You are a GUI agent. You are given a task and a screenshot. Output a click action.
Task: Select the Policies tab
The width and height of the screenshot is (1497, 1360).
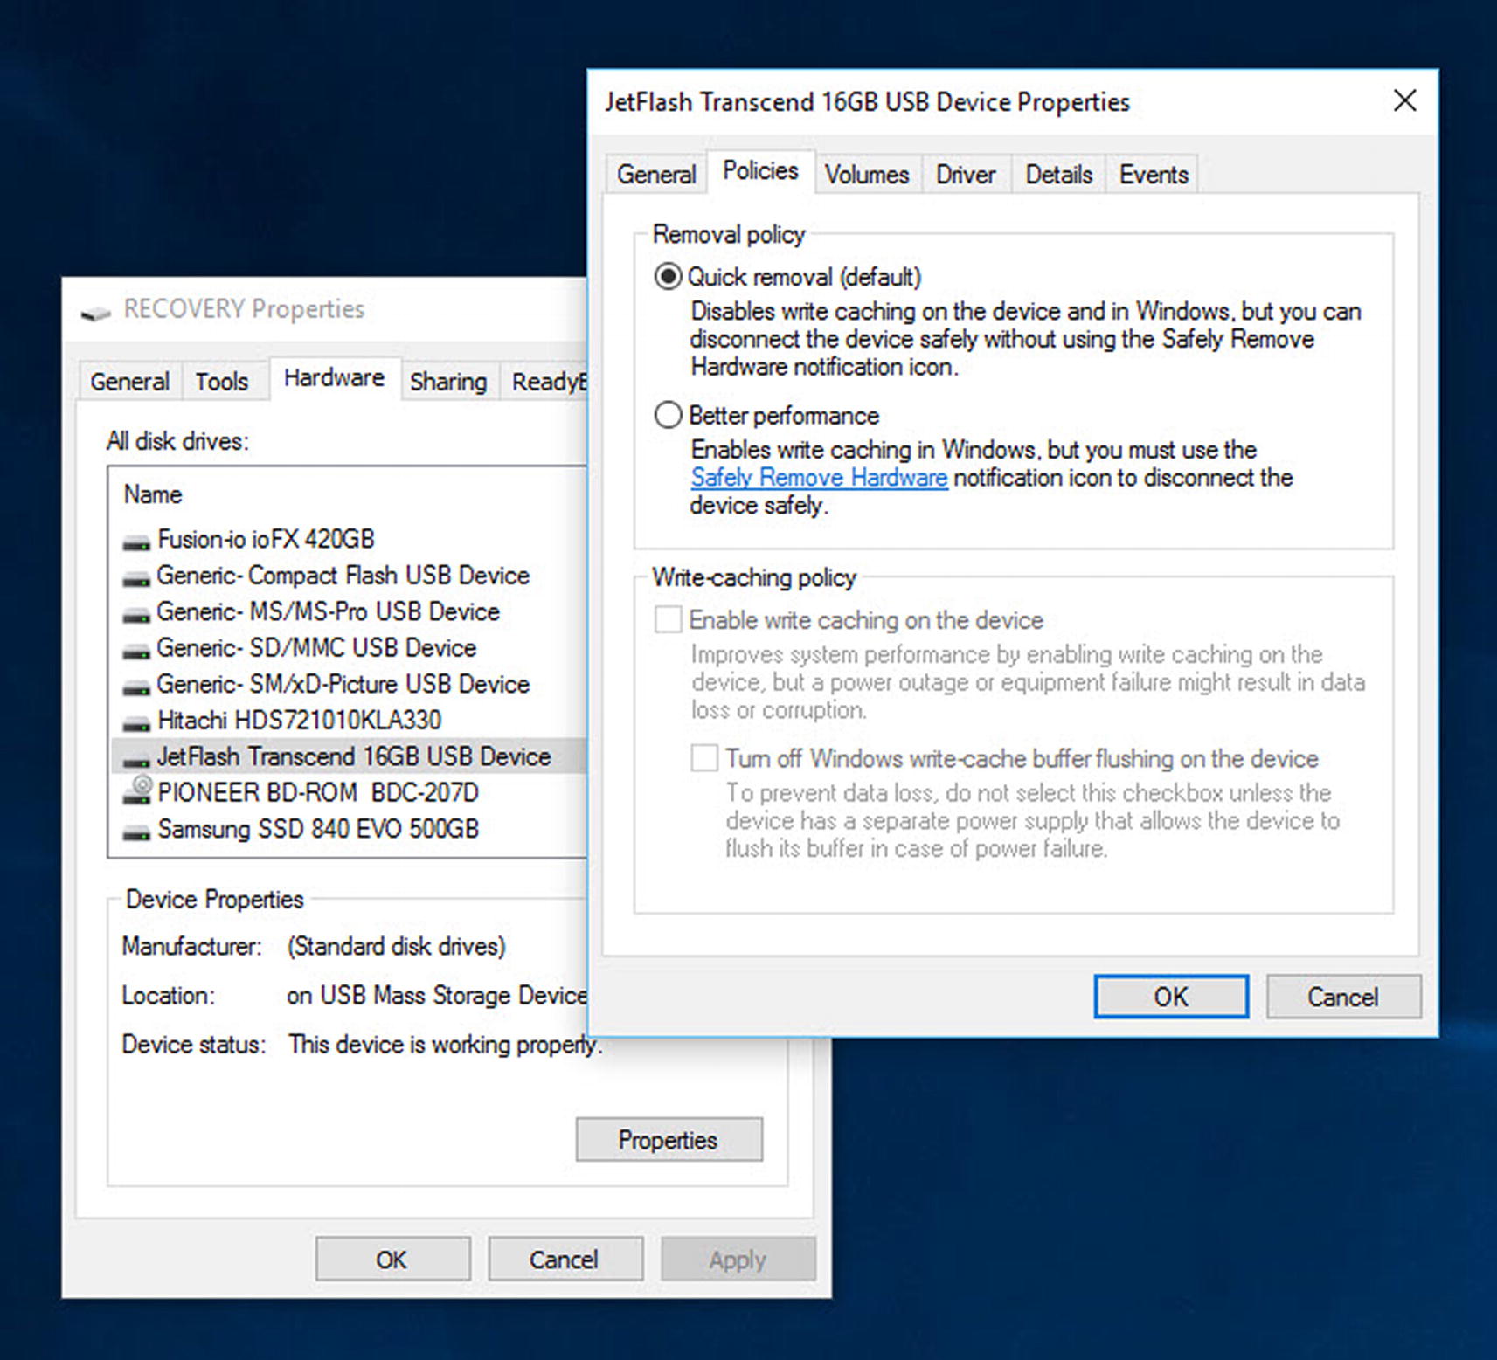[760, 171]
